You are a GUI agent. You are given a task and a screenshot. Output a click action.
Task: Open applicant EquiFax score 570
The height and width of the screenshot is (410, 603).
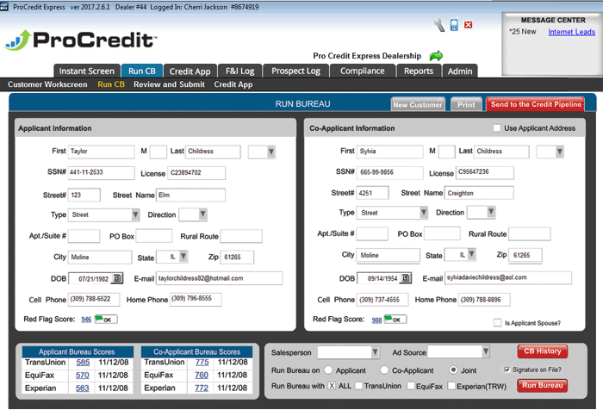(x=83, y=375)
